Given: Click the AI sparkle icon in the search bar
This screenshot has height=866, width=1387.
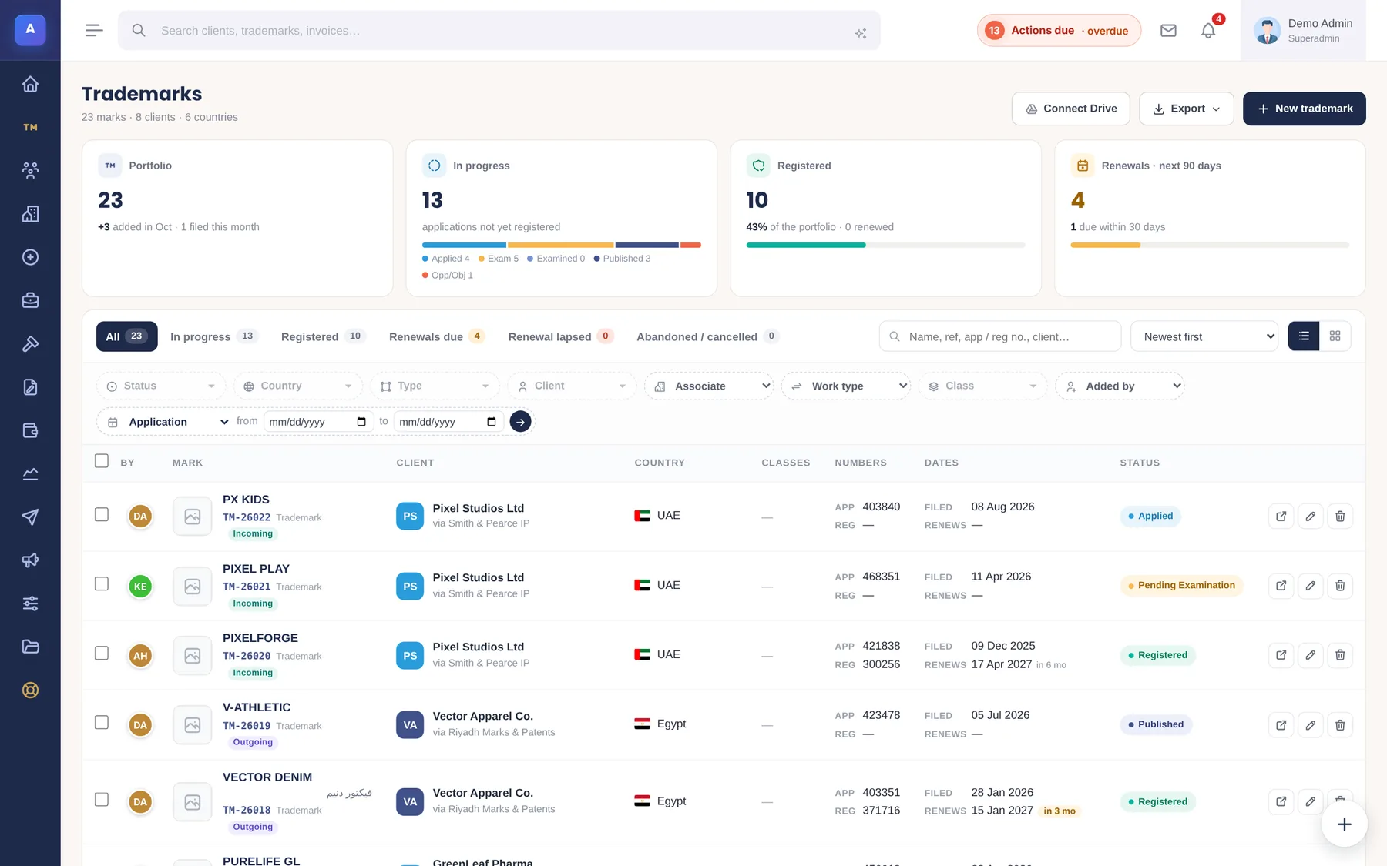Looking at the screenshot, I should pos(861,33).
